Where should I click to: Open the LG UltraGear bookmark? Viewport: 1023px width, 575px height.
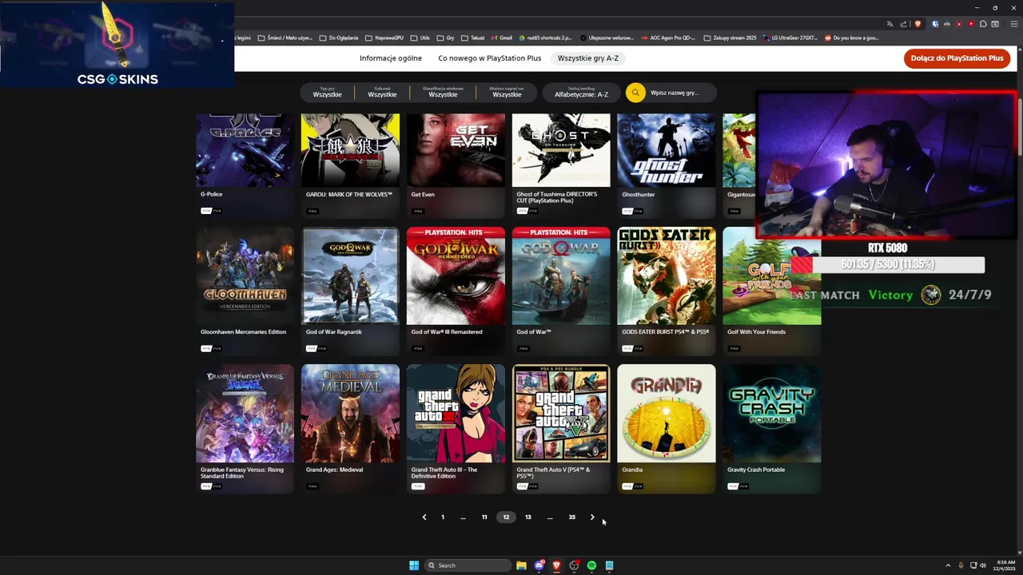pos(790,38)
